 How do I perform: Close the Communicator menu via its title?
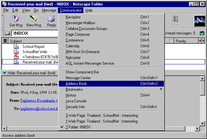(x=71, y=10)
